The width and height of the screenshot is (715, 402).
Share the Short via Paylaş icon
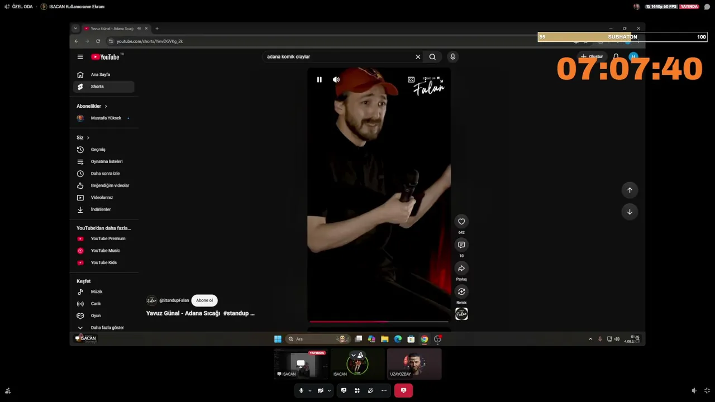461,269
